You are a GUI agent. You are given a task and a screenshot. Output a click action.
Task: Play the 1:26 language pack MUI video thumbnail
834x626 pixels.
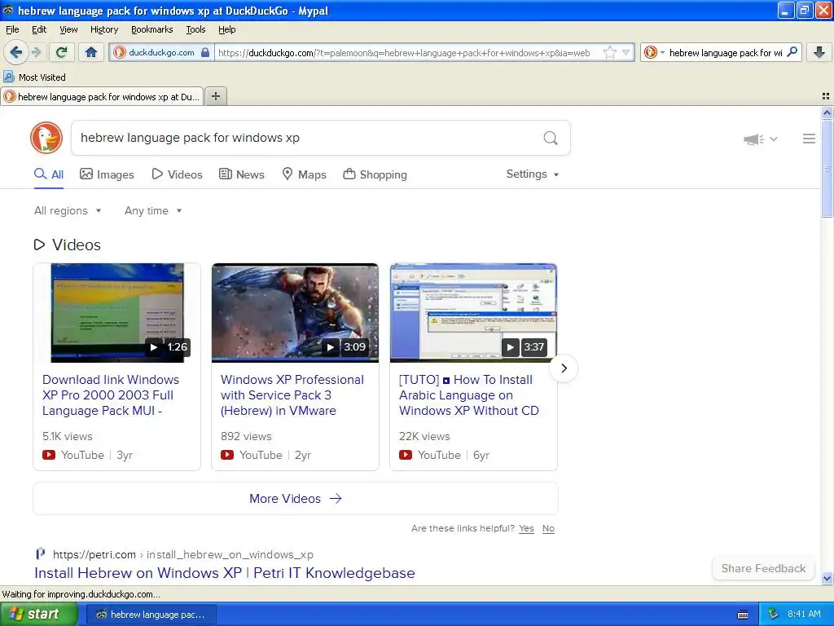(x=117, y=313)
